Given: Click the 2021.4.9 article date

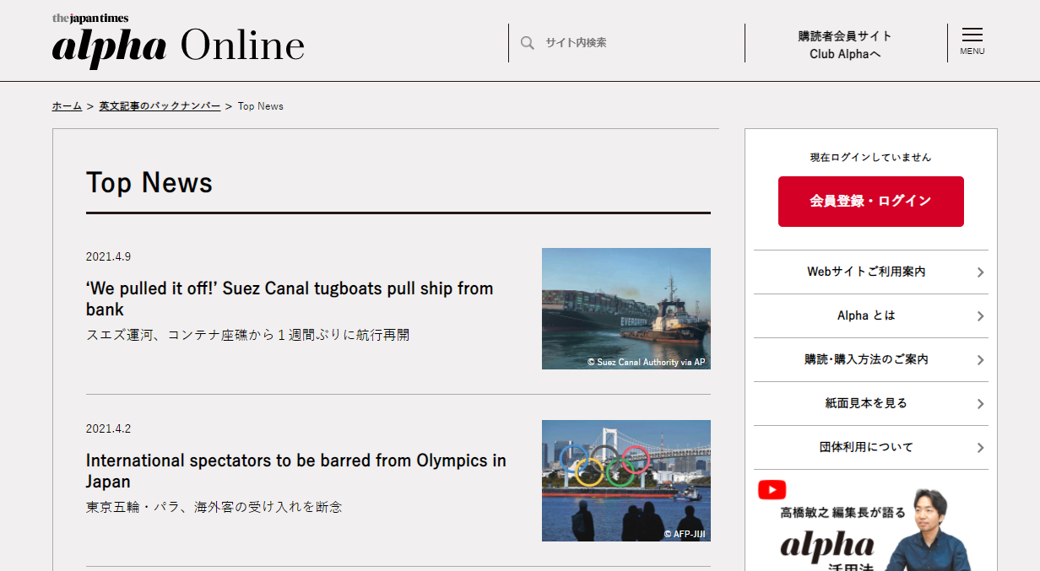Looking at the screenshot, I should (x=108, y=256).
